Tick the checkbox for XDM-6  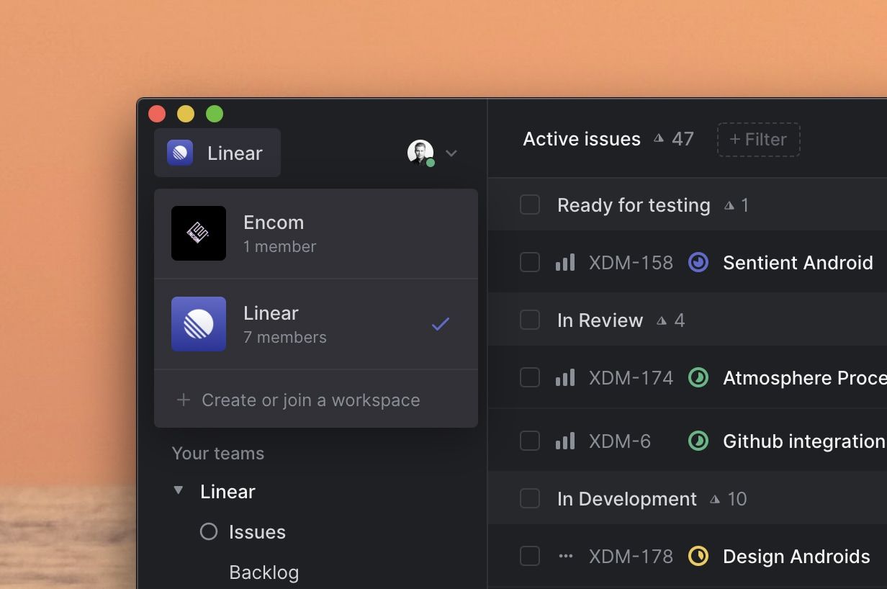[x=530, y=441]
